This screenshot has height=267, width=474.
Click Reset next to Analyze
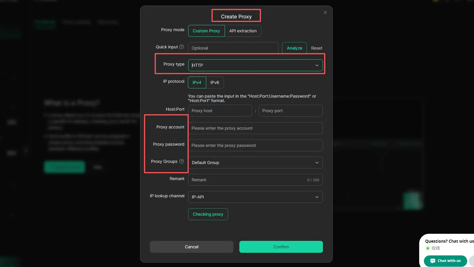tap(316, 48)
